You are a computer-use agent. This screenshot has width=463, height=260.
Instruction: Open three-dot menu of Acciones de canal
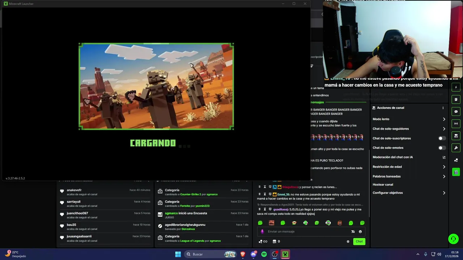tap(443, 108)
